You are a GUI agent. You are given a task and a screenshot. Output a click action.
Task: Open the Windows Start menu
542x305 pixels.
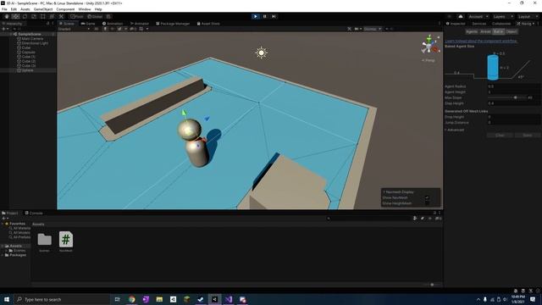pyautogui.click(x=7, y=299)
